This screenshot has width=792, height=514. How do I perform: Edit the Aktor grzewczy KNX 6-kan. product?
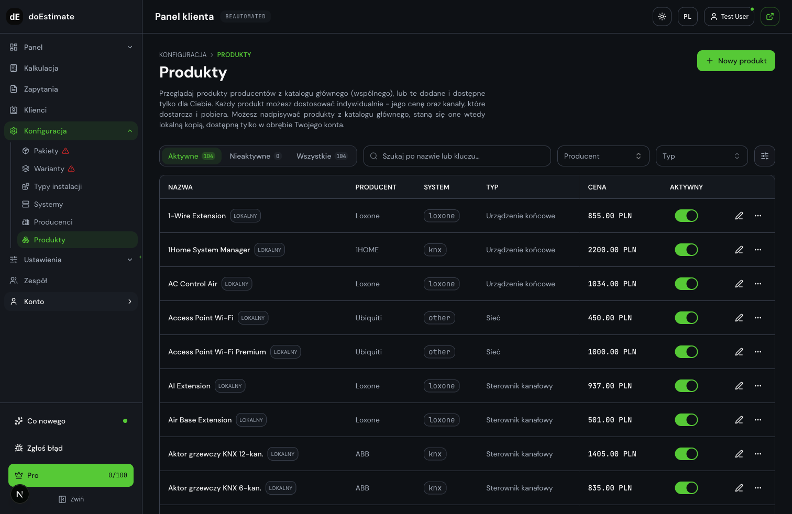coord(739,488)
